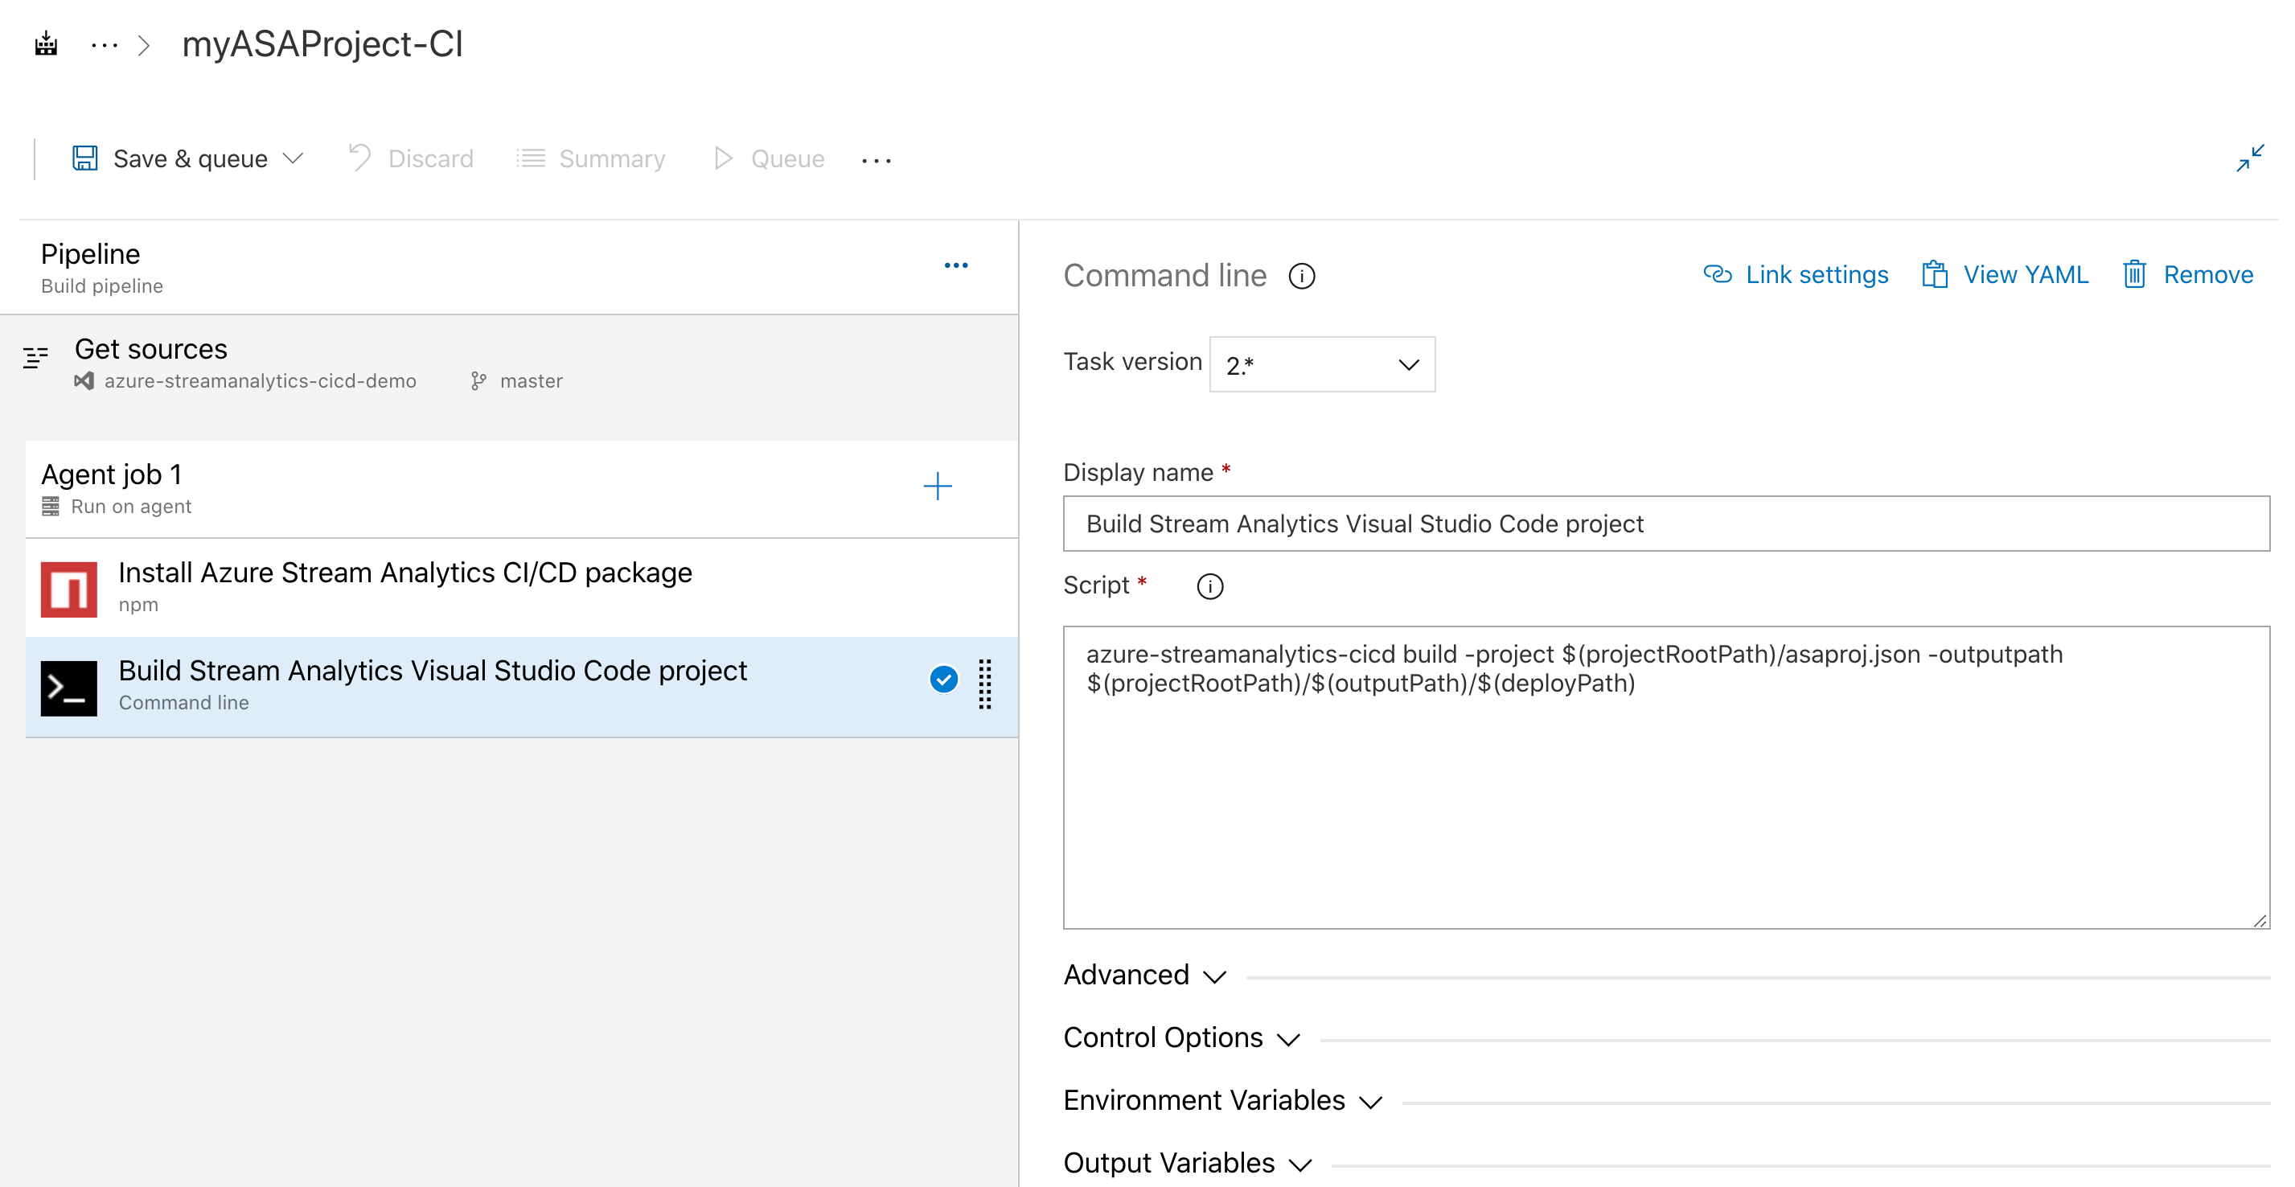Click the top-level breadcrumb ellipsis menu
Viewport: 2295px width, 1187px height.
coord(108,43)
